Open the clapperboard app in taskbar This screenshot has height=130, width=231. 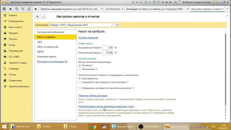pos(104,127)
